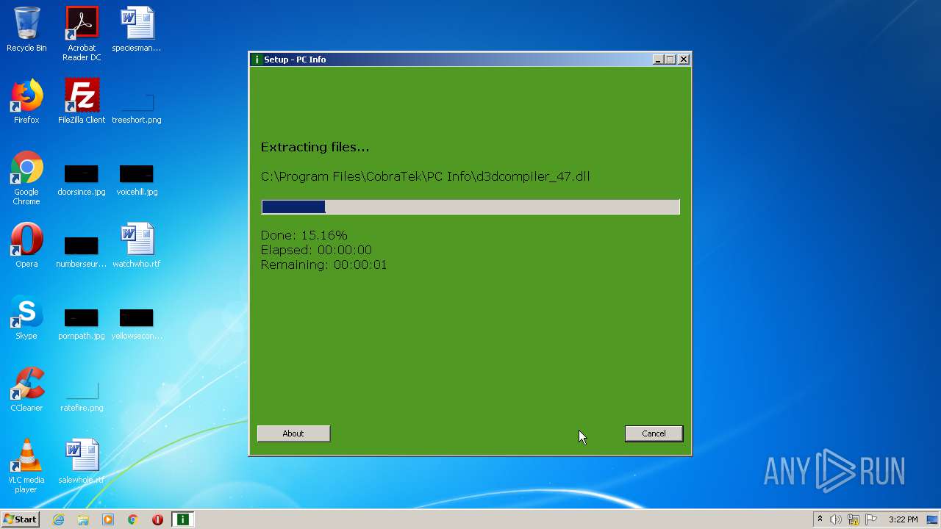Click the About button in setup
The height and width of the screenshot is (529, 941).
tap(293, 433)
